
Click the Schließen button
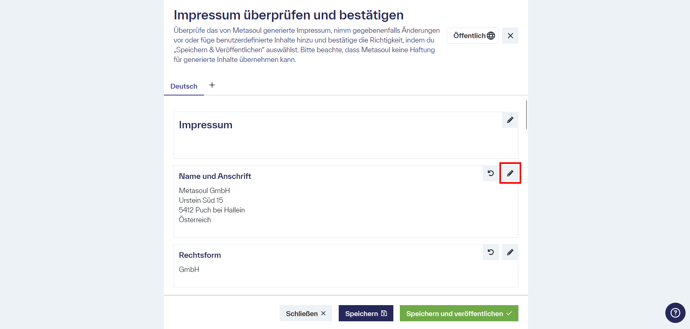pos(306,313)
